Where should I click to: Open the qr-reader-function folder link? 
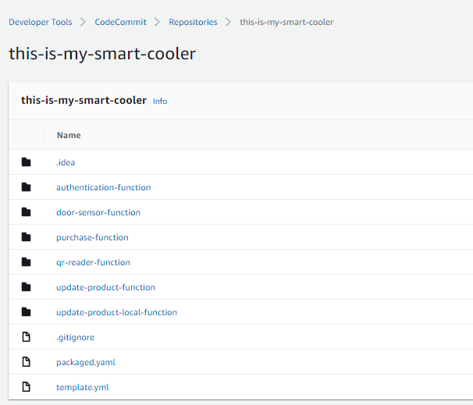point(93,263)
